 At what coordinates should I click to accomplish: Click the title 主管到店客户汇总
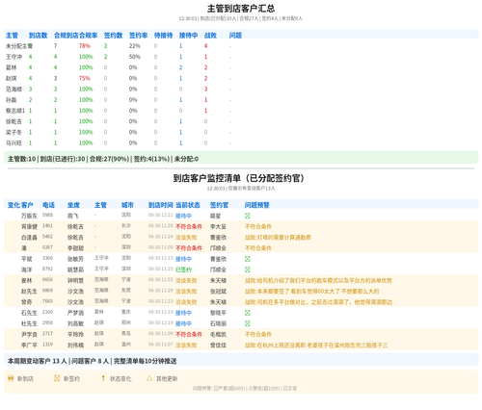coord(241,9)
